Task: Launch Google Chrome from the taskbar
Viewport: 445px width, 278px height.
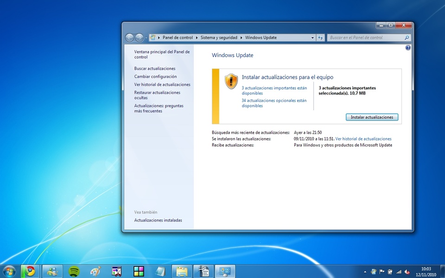Action: coord(30,271)
